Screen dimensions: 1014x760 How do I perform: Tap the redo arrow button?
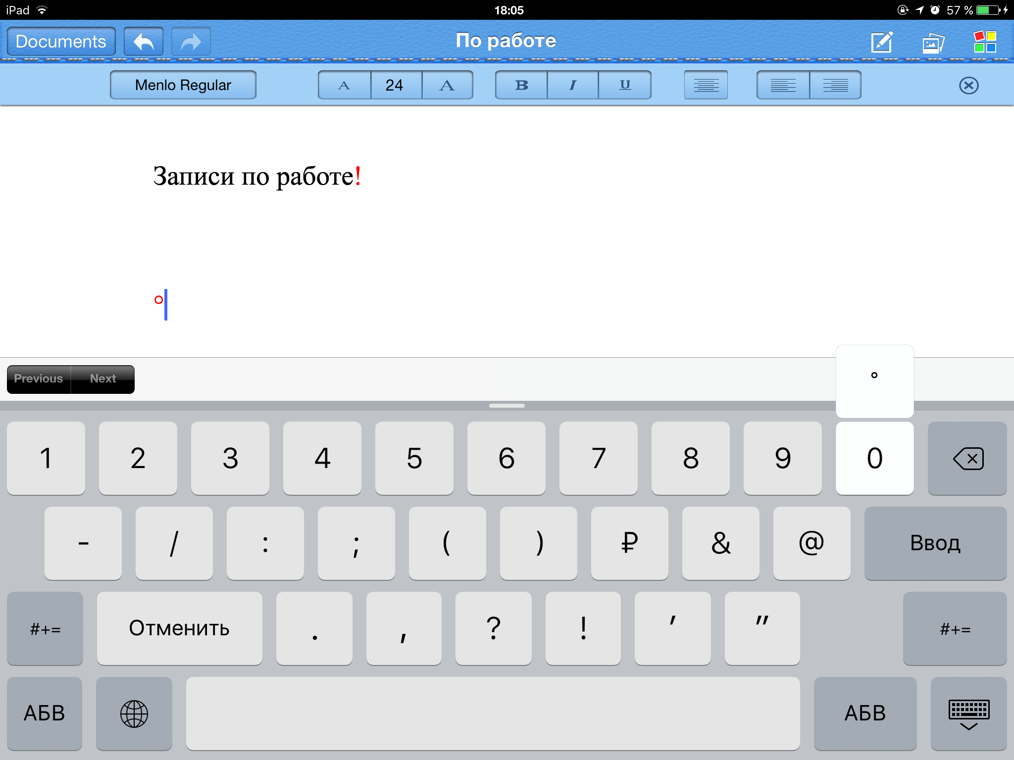coord(191,42)
